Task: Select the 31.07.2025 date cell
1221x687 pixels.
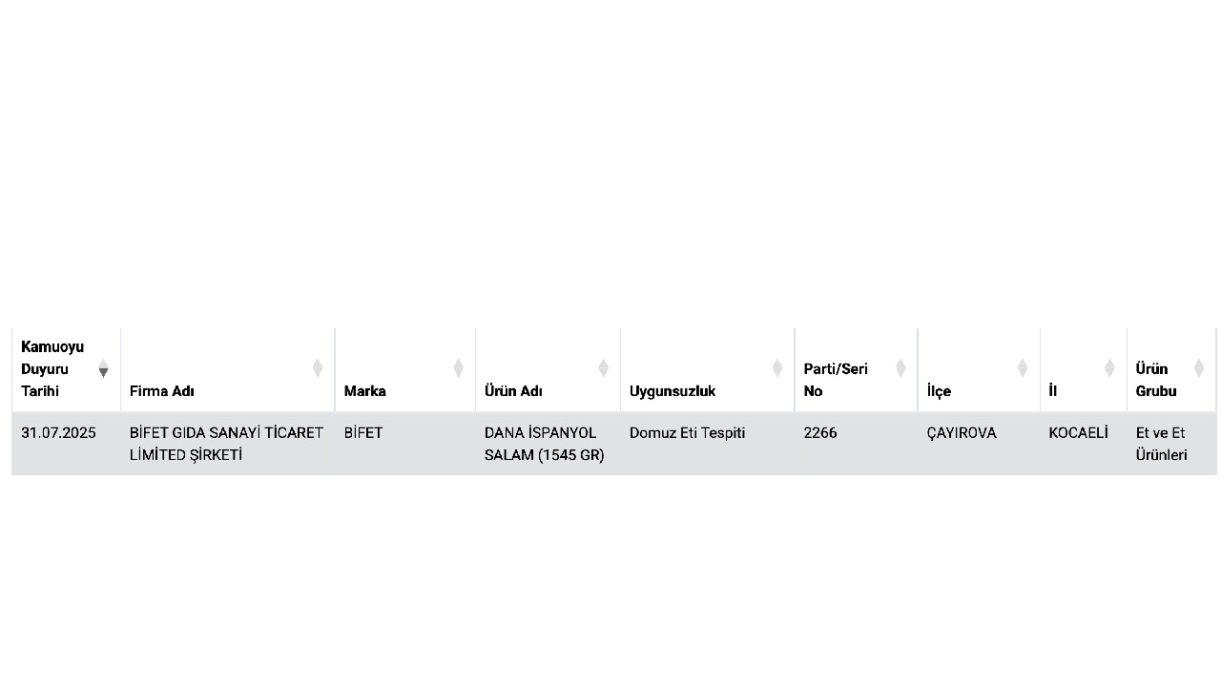Action: (59, 433)
